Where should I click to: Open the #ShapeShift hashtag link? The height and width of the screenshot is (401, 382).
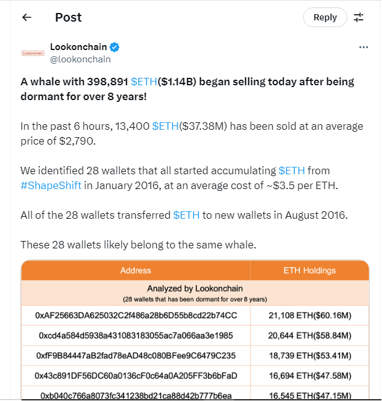(x=51, y=185)
